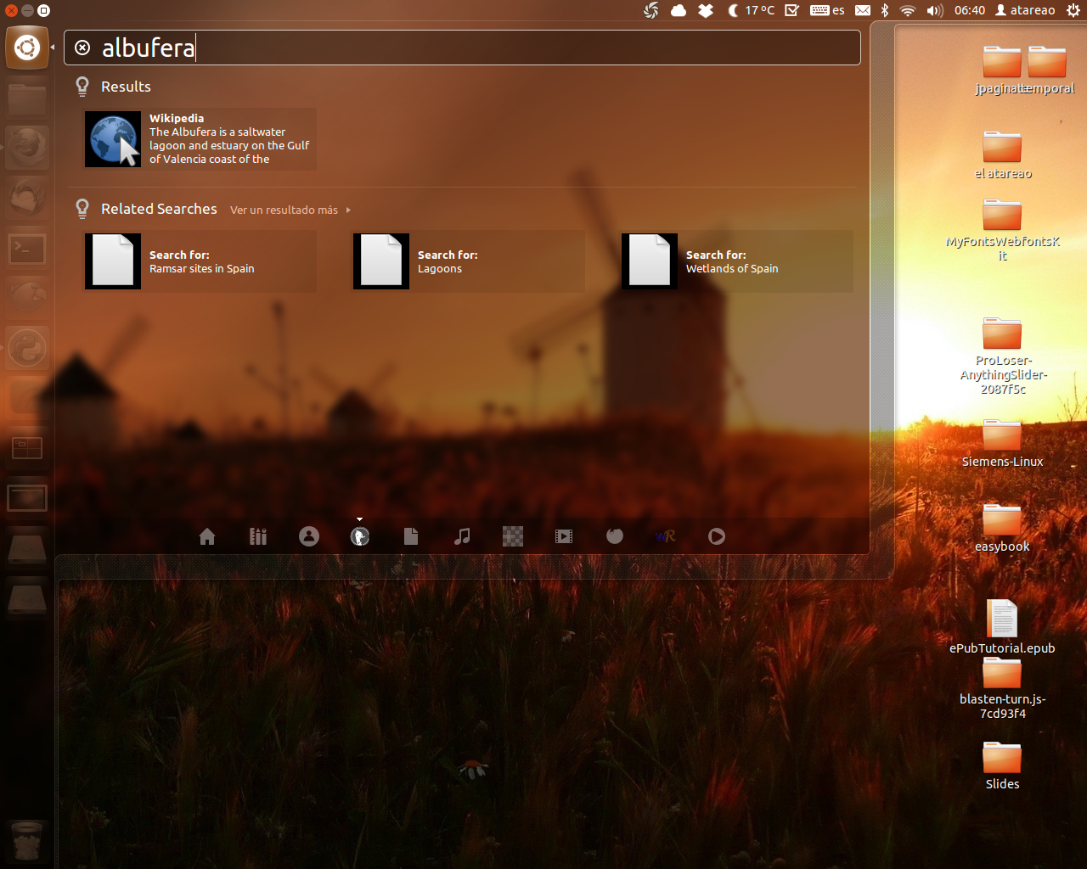Image resolution: width=1087 pixels, height=869 pixels.
Task: Click the albufera search input field
Action: (x=476, y=48)
